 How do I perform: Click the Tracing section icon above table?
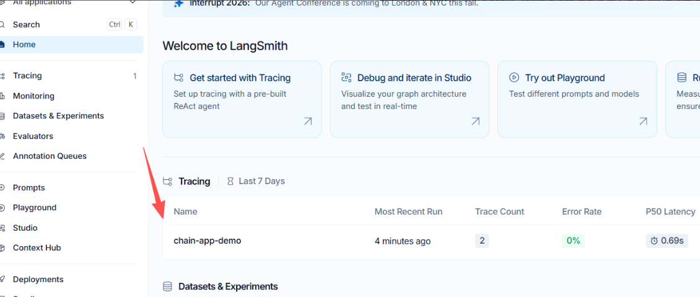(168, 181)
